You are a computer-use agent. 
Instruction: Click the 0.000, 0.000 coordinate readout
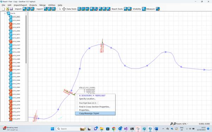204,124
